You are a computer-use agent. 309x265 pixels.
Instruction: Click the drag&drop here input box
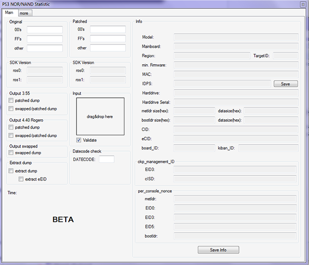point(100,116)
